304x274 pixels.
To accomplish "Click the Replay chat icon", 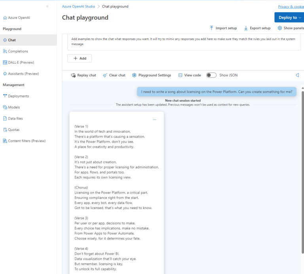I will point(73,75).
